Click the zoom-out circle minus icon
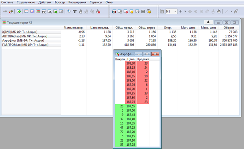Viewport: 244px width, 149px height. 202,11
